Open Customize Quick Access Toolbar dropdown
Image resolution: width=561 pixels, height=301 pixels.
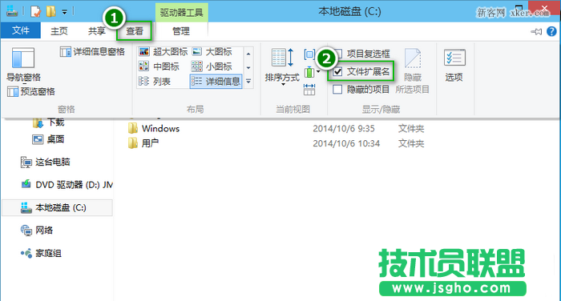tap(64, 12)
